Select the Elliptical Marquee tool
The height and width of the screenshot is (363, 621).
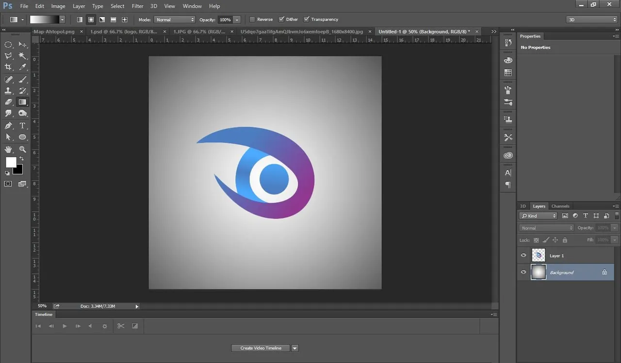8,45
